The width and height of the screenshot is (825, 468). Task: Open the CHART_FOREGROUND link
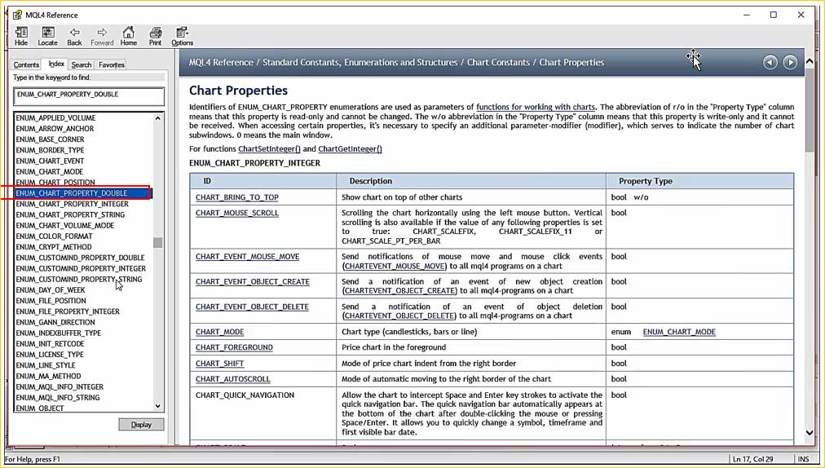[x=234, y=347]
